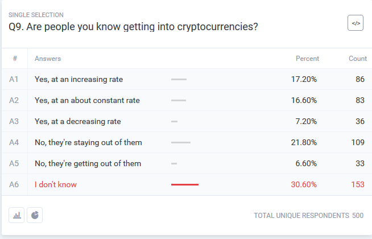Click the gray bar for answer A4
Image resolution: width=372 pixels, height=239 pixels.
point(181,142)
